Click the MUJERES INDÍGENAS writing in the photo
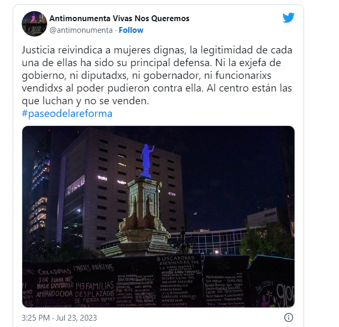The height and width of the screenshot is (327, 339). tap(93, 267)
